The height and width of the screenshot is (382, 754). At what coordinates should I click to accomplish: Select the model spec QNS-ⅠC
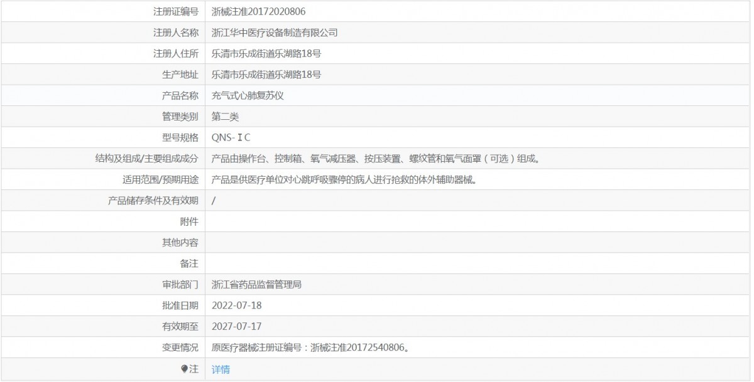[231, 138]
